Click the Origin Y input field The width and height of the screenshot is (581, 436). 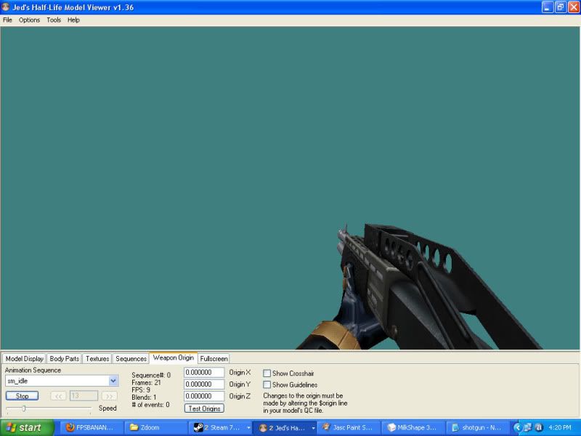pos(204,384)
